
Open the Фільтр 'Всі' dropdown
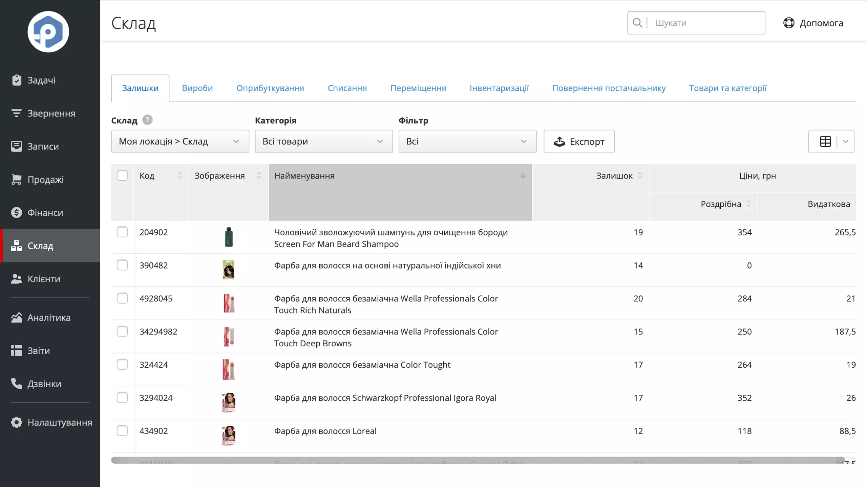(x=467, y=141)
